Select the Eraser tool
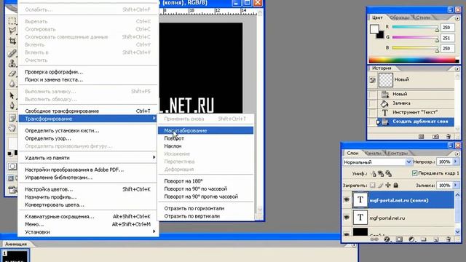466x262 pixels. pos(12,73)
